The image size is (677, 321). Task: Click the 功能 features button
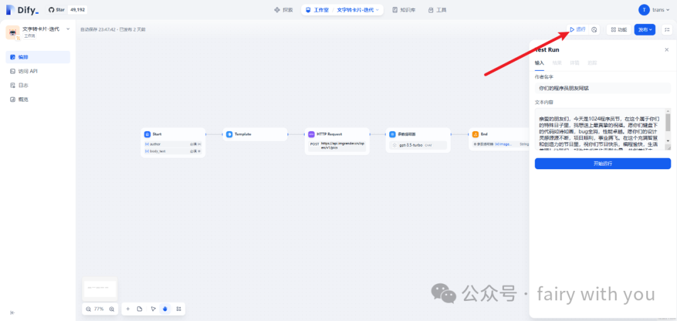click(x=618, y=29)
